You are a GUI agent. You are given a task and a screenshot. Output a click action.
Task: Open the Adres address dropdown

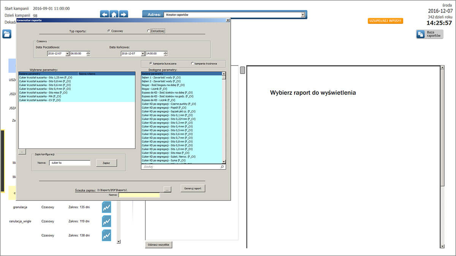pyautogui.click(x=303, y=14)
